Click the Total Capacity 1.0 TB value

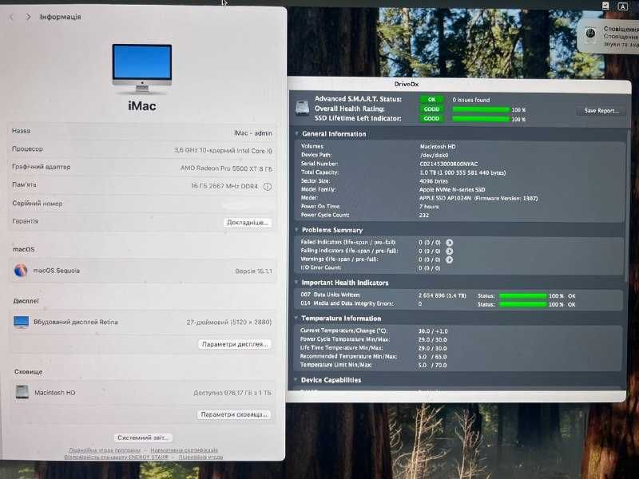pyautogui.click(x=462, y=172)
